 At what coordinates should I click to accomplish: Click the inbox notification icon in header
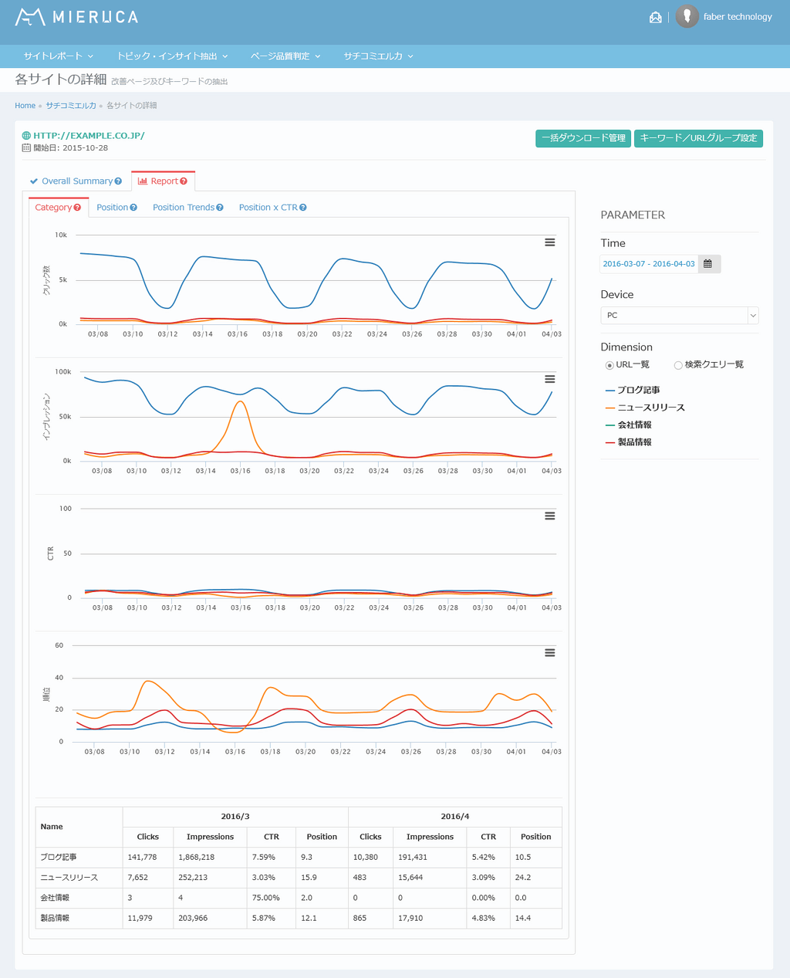(655, 17)
